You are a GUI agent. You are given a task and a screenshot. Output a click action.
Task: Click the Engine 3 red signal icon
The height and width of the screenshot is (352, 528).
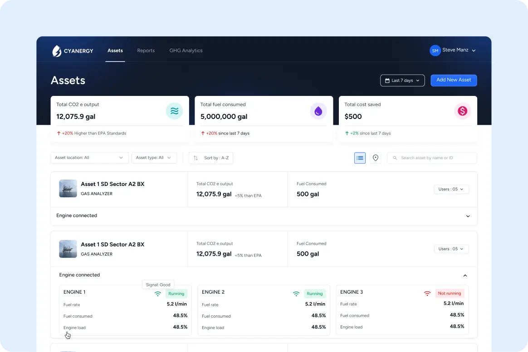(x=427, y=294)
